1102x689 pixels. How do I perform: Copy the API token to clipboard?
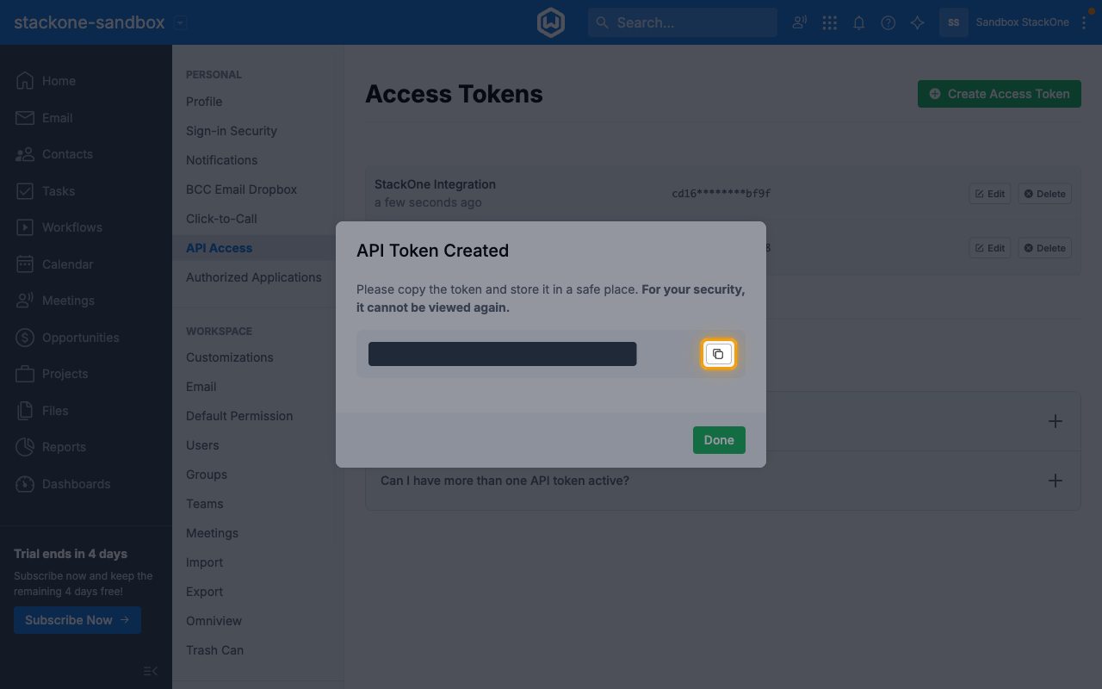pyautogui.click(x=719, y=354)
